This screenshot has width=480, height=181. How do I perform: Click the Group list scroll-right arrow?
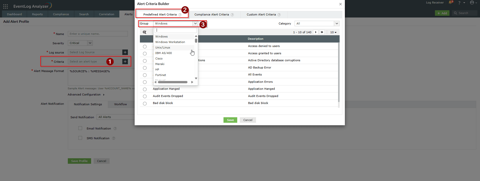[192, 82]
